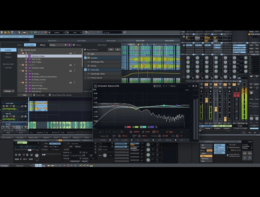Click the save project icon in toolbar
The width and height of the screenshot is (260, 197).
pyautogui.click(x=12, y=32)
